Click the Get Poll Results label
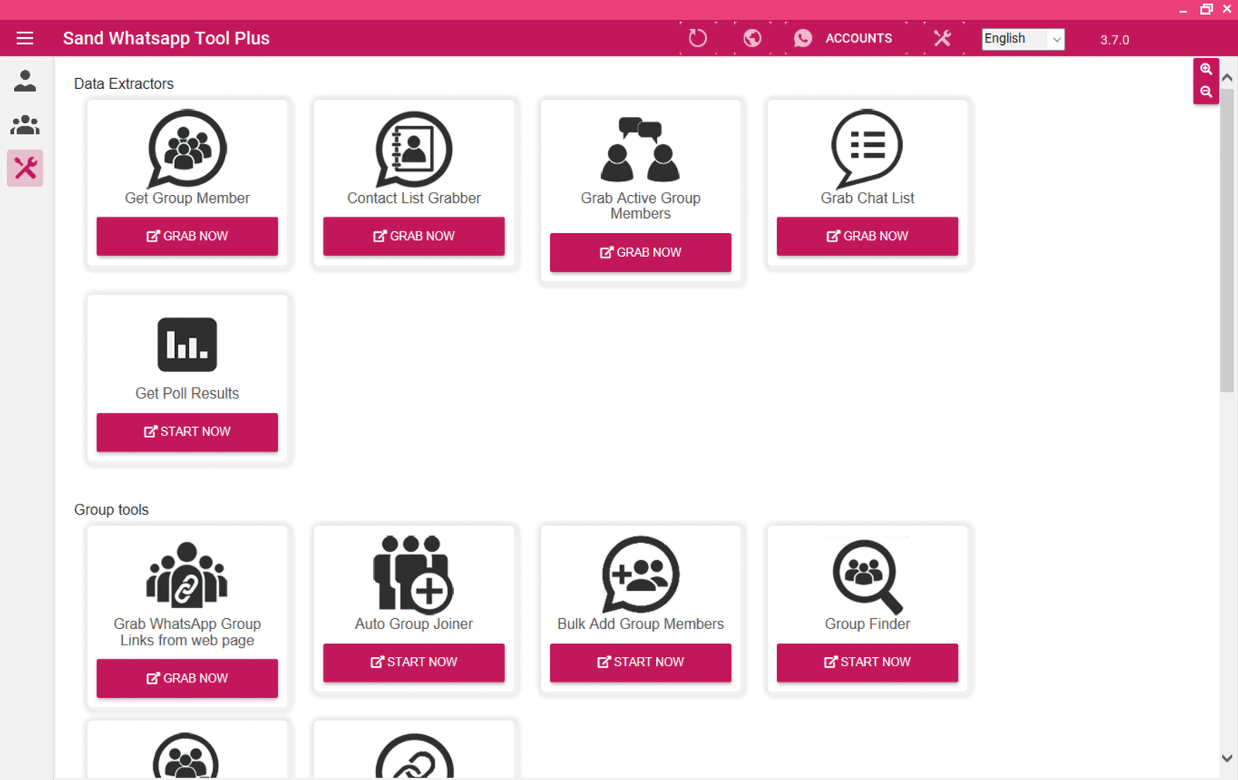Viewport: 1238px width, 780px height. [x=187, y=393]
